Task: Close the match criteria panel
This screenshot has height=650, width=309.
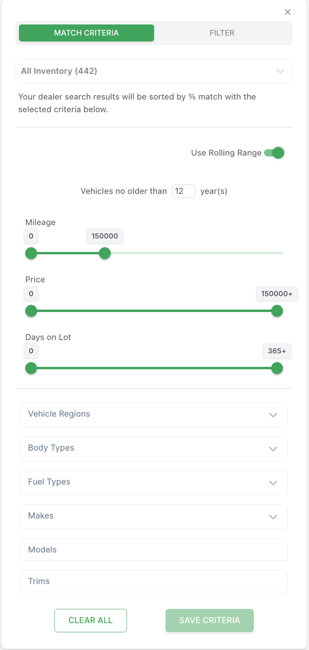Action: pos(288,12)
